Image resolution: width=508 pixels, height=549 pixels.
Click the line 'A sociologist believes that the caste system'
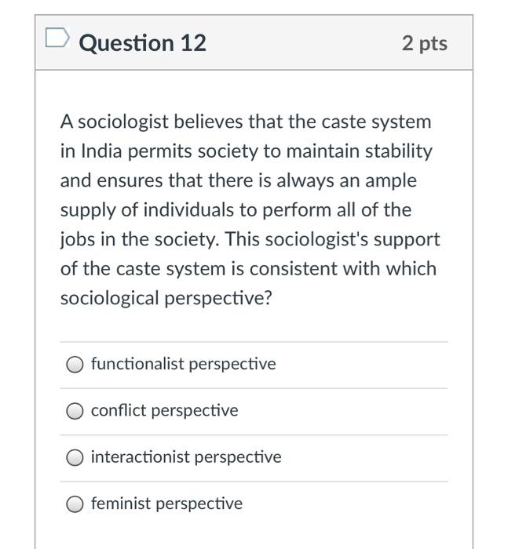246,122
